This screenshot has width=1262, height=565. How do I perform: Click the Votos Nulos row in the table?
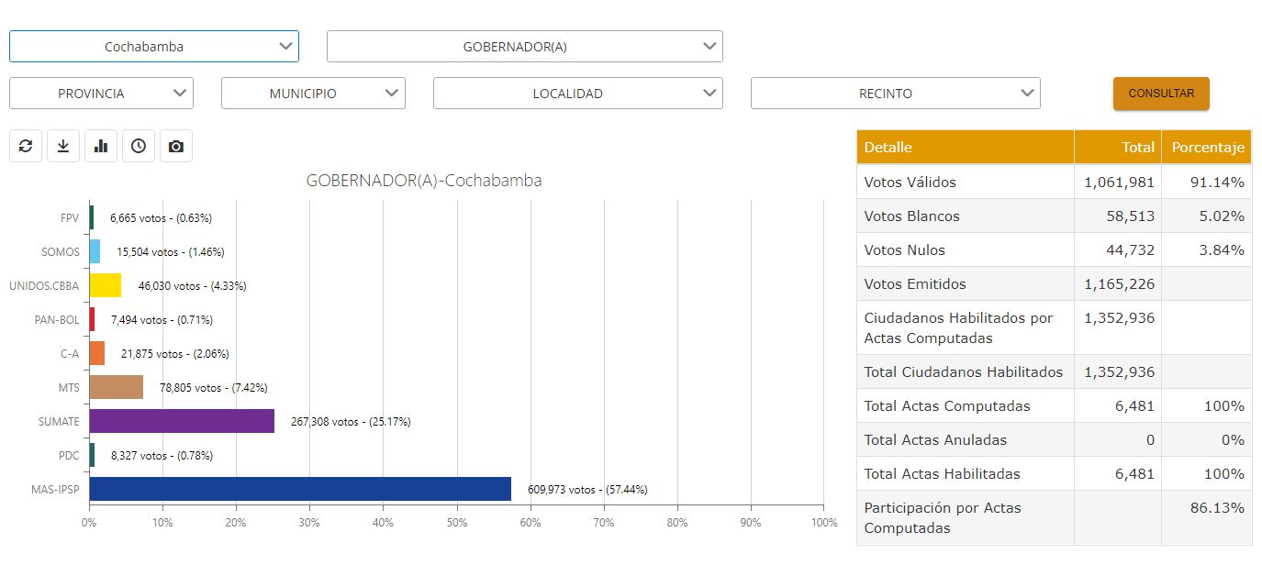click(964, 249)
